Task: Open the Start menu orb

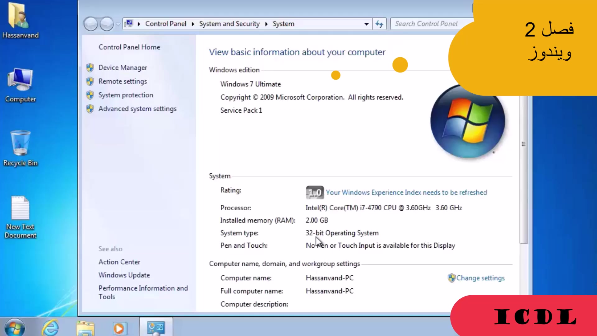Action: pos(14,327)
